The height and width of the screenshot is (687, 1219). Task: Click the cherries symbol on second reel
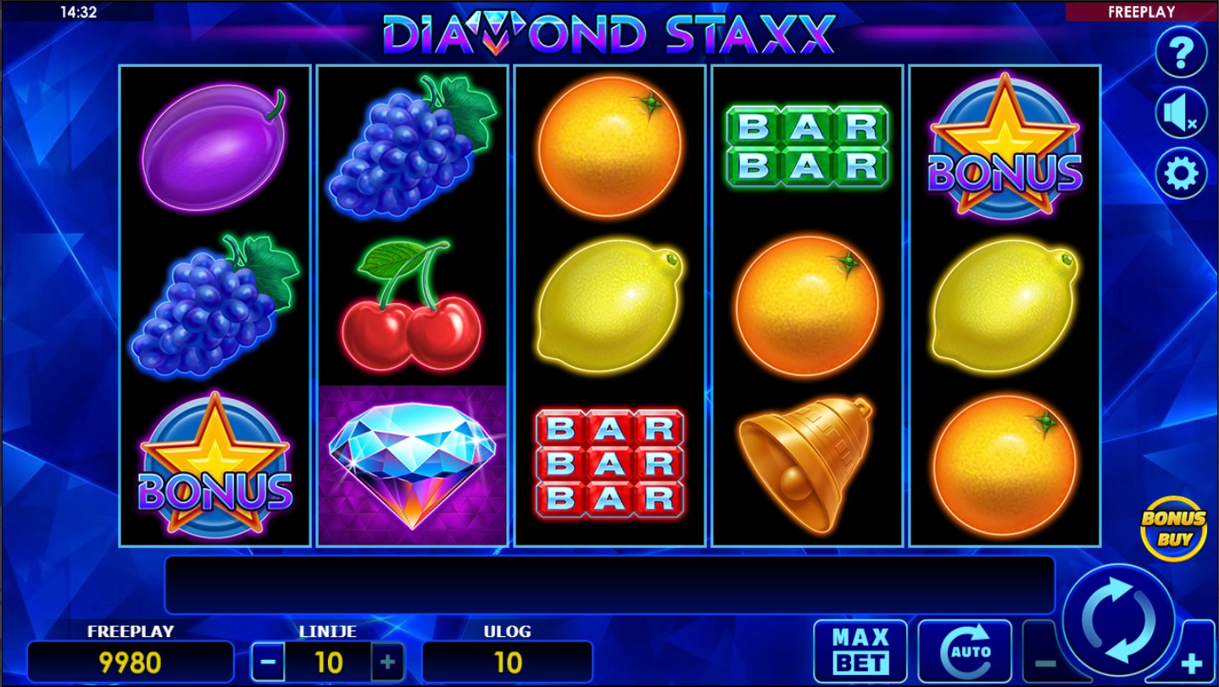point(412,305)
